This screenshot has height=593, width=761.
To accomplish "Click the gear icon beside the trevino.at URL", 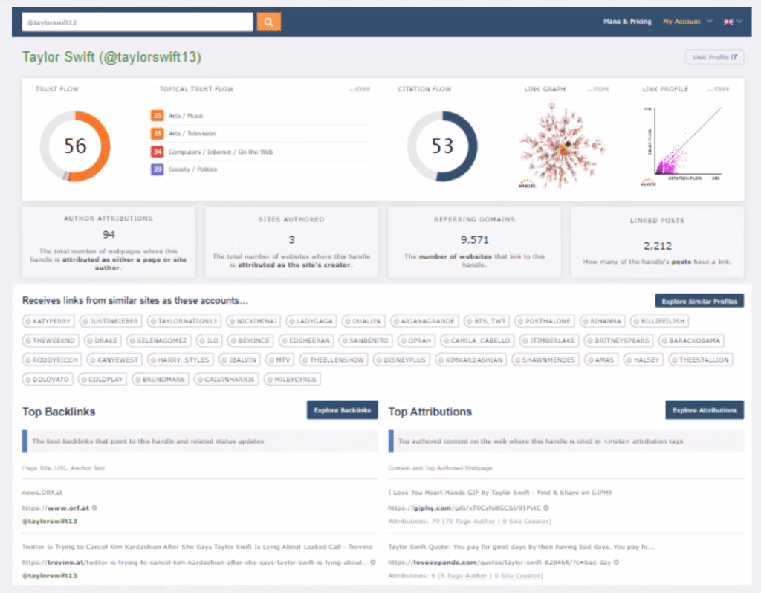I will [372, 563].
